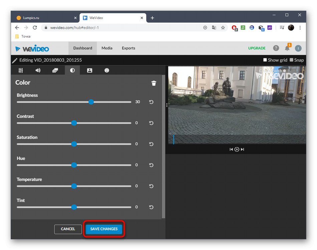
Task: Open Chrome's main menu
Action: (300, 28)
